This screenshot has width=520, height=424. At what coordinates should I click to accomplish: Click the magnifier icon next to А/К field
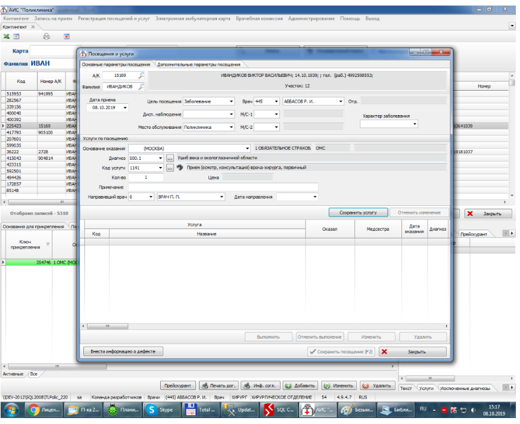141,75
